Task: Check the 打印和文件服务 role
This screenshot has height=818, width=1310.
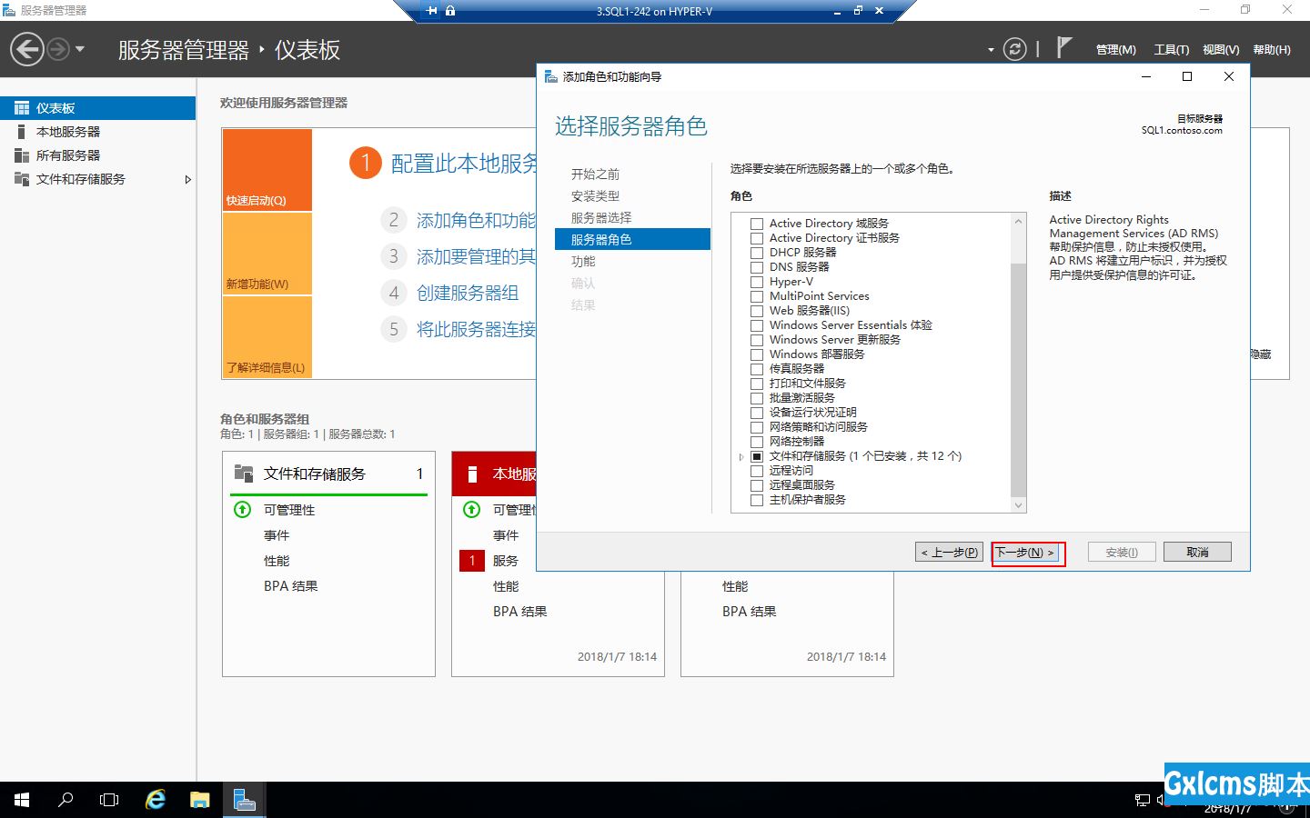Action: [x=757, y=384]
